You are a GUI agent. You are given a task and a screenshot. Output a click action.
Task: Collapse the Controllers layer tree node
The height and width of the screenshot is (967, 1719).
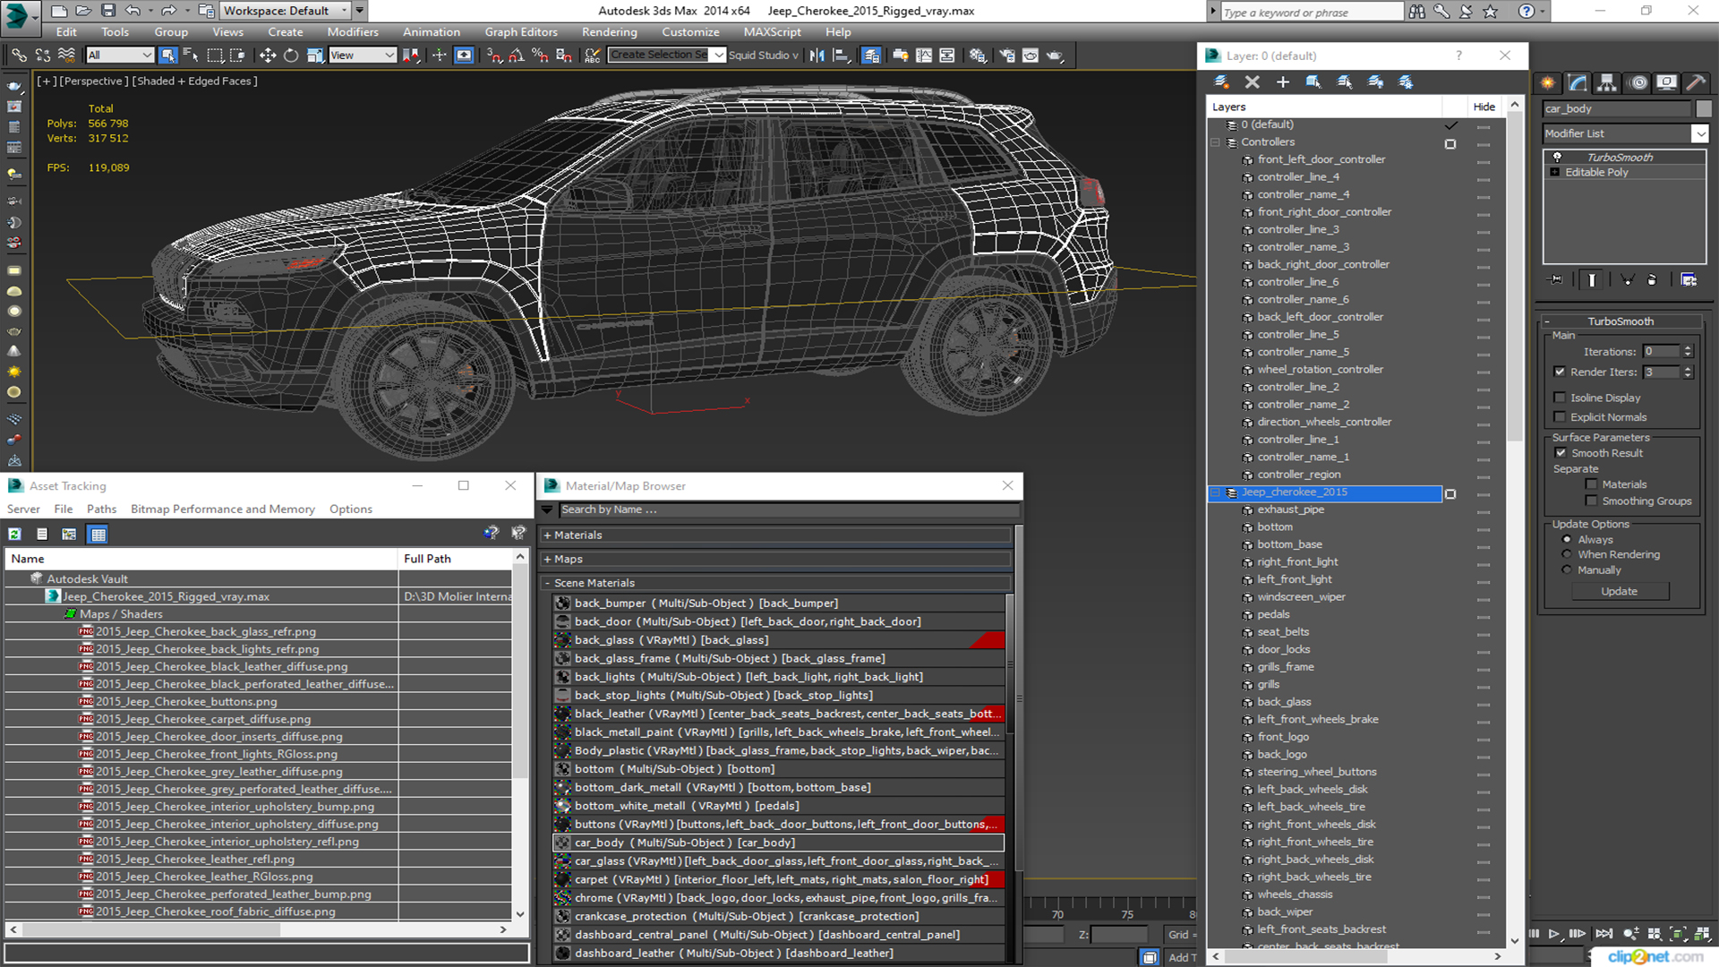coord(1216,142)
